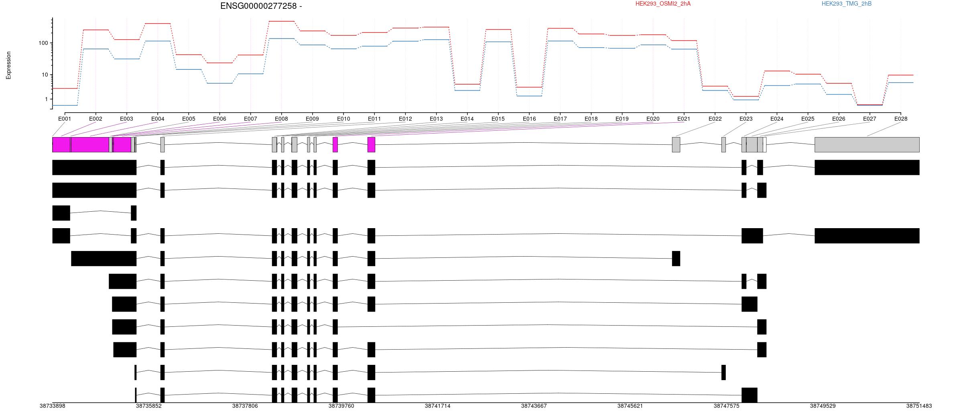Click genomic coordinate 38735852
Viewport: 963px width, 413px height.
pos(149,406)
